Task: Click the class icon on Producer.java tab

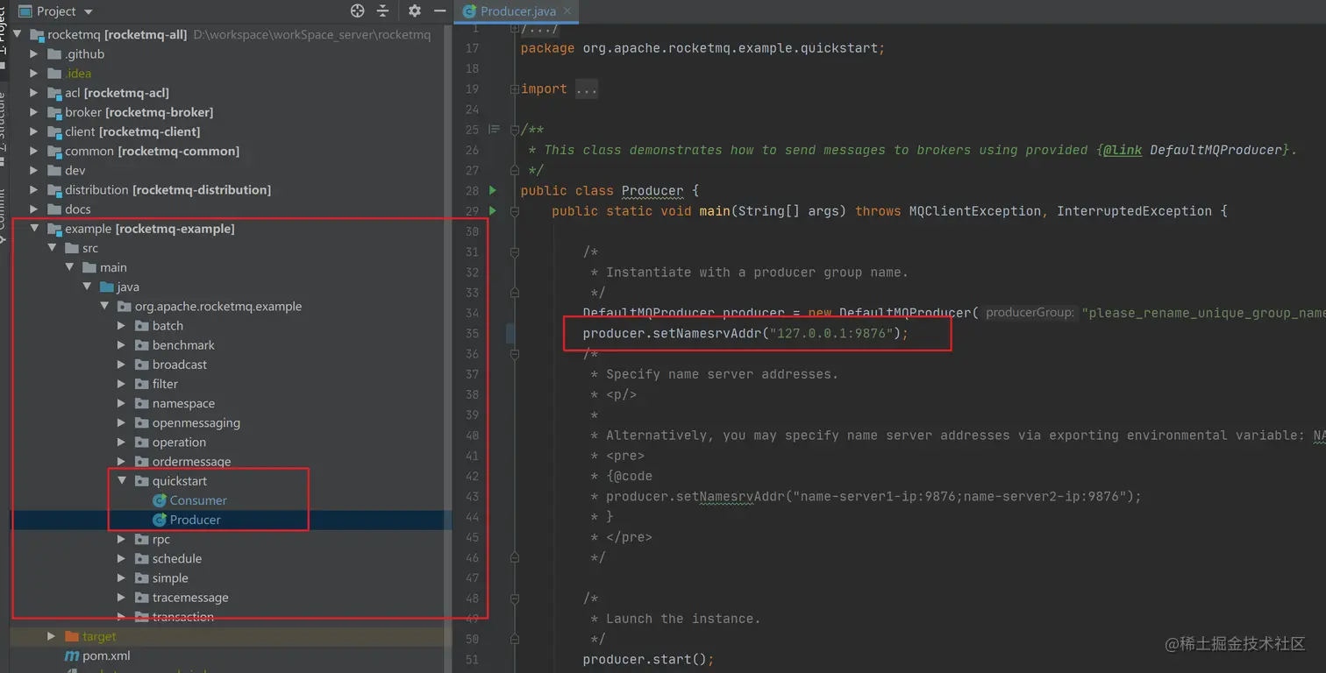Action: (470, 11)
